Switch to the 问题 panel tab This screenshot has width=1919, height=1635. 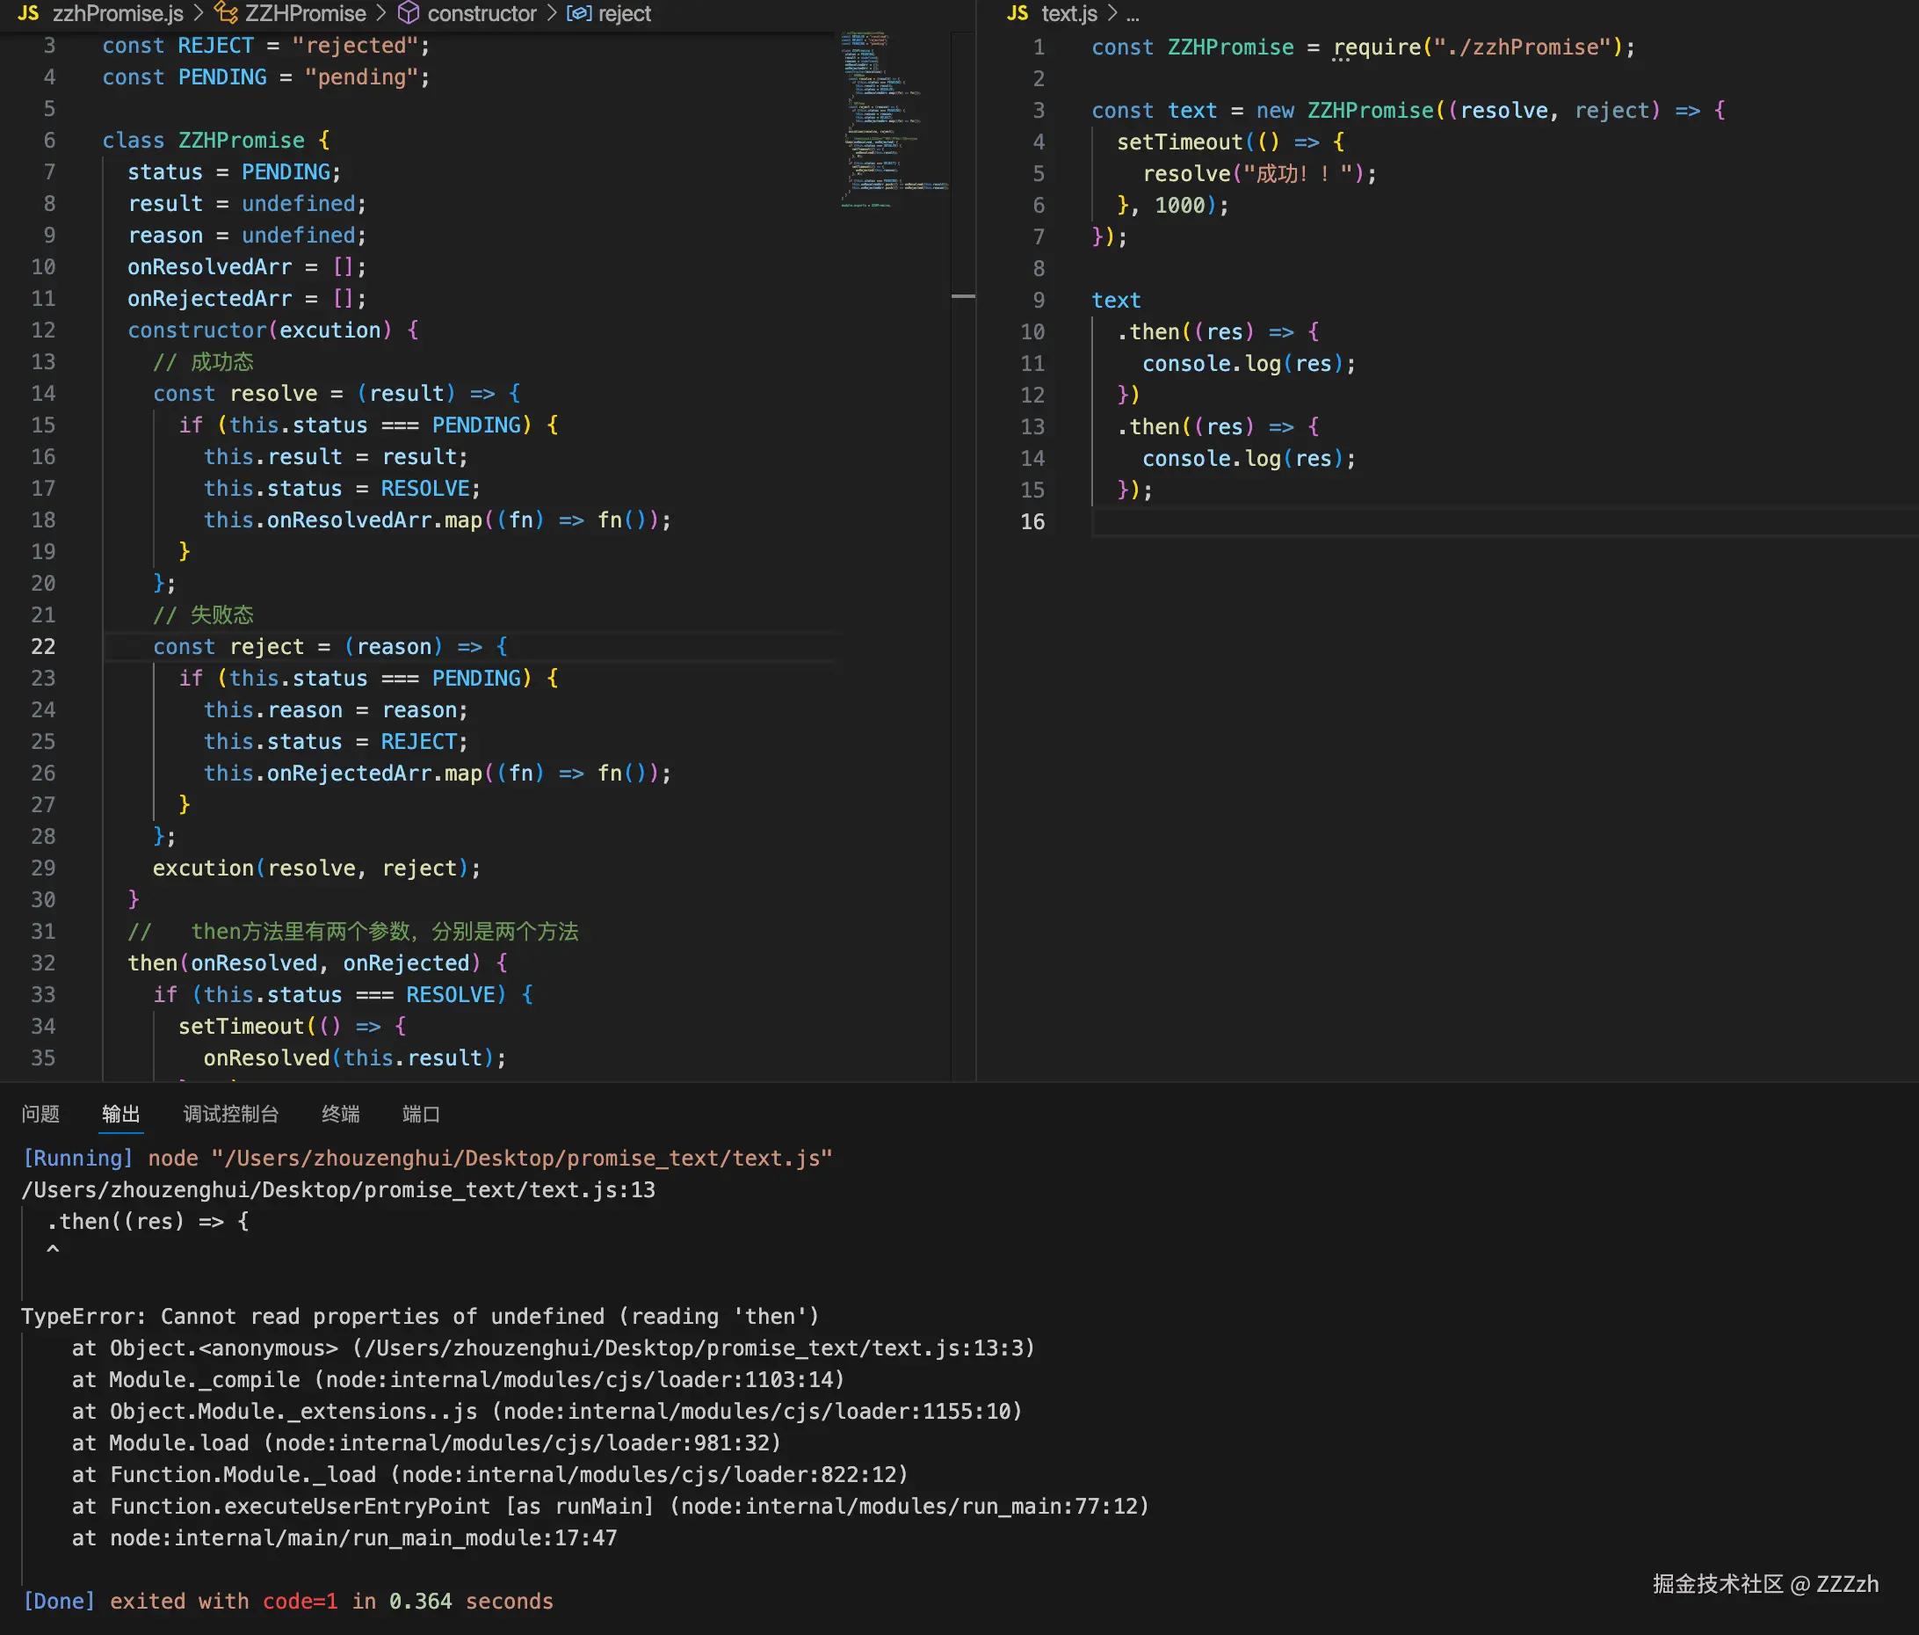pos(40,1114)
